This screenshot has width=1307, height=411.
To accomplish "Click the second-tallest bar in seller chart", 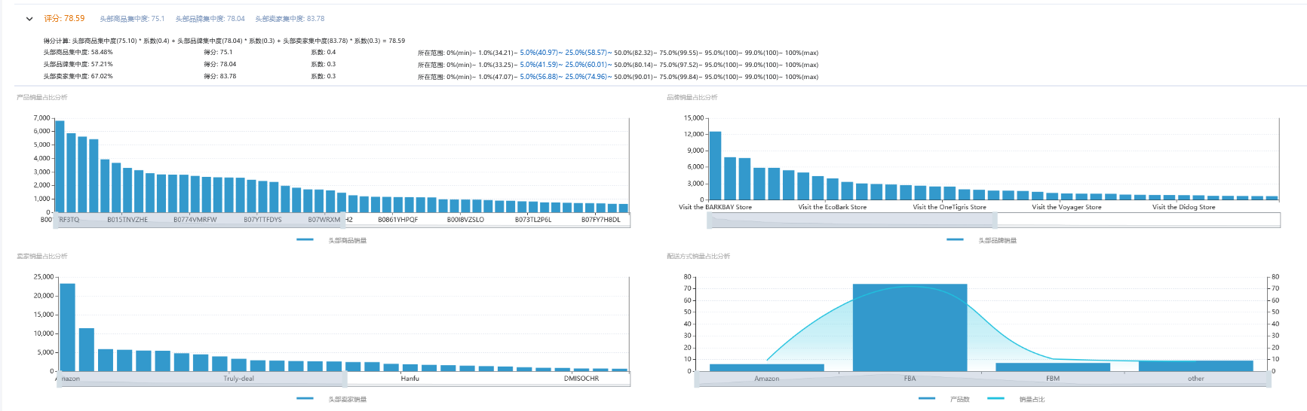I will pyautogui.click(x=87, y=349).
